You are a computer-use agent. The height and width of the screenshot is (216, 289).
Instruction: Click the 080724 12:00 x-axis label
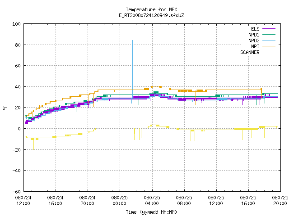[x=23, y=201]
